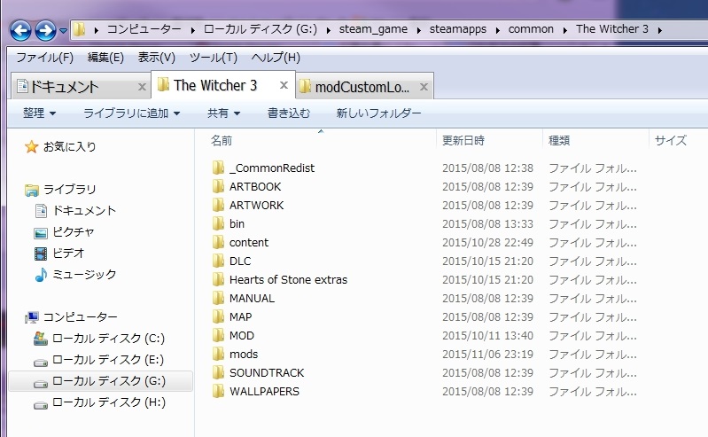Image resolution: width=708 pixels, height=437 pixels.
Task: Click the ローカル ディスク (C:) drive icon
Action: pyautogui.click(x=41, y=339)
